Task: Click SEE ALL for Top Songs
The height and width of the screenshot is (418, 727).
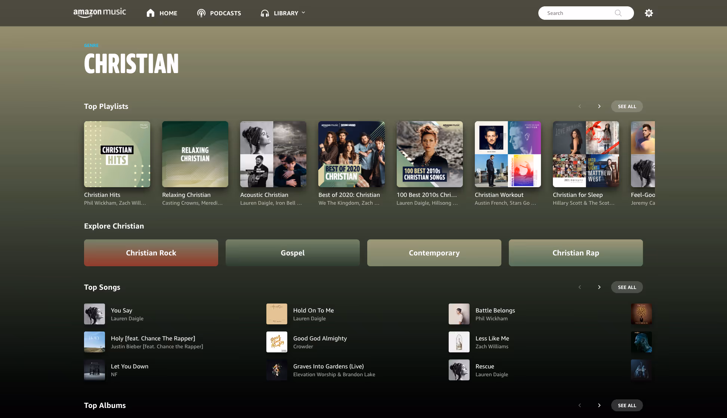Action: [627, 287]
